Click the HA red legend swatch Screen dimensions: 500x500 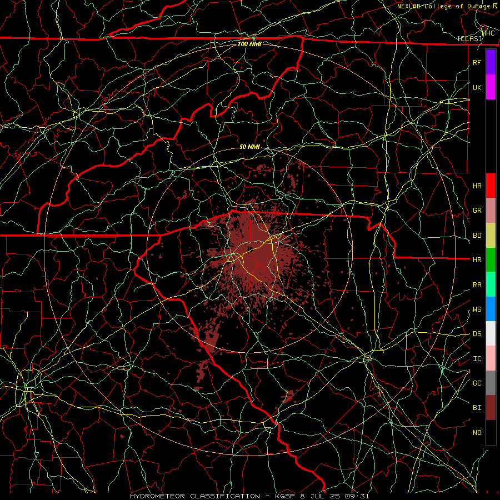pyautogui.click(x=491, y=186)
